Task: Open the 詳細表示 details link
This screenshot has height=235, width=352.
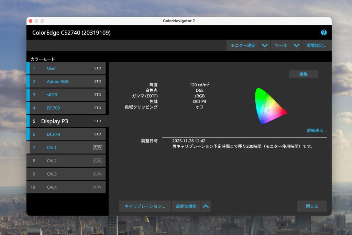Action: 317,131
